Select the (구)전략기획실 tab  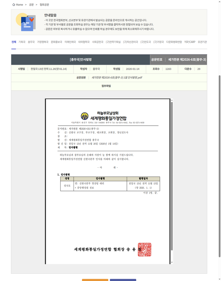[113, 42]
